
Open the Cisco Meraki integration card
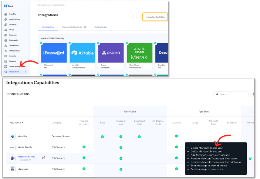(x=139, y=56)
